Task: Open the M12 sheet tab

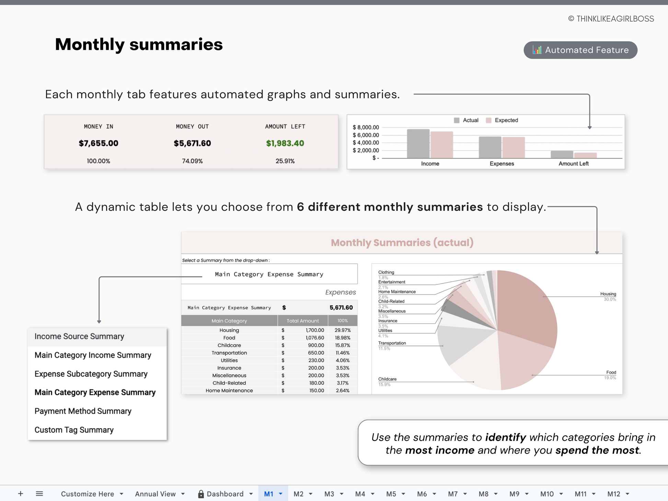Action: coord(613,494)
